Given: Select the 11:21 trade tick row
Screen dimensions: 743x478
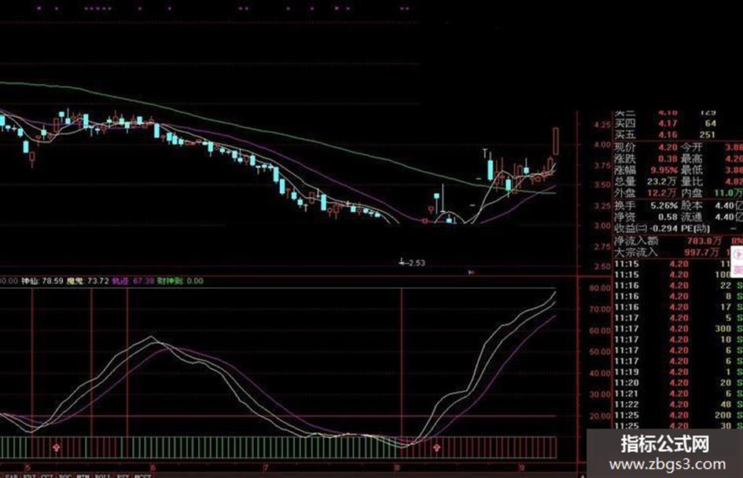Looking at the screenshot, I should [679, 394].
